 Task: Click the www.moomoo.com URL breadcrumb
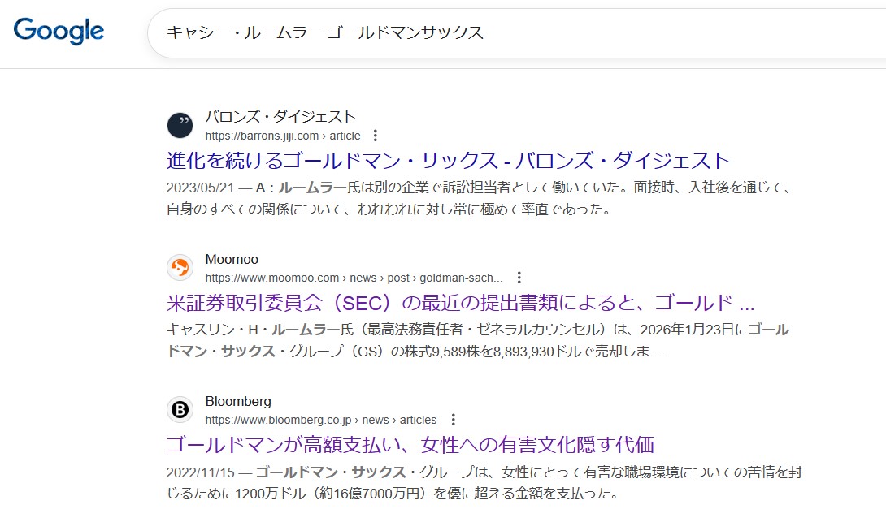pyautogui.click(x=354, y=278)
